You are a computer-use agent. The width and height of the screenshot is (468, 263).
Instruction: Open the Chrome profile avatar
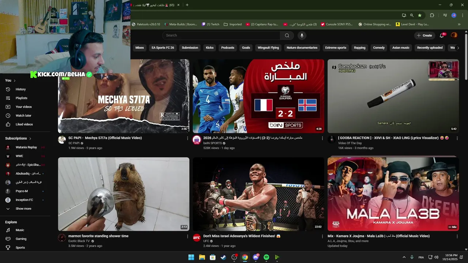(454, 15)
